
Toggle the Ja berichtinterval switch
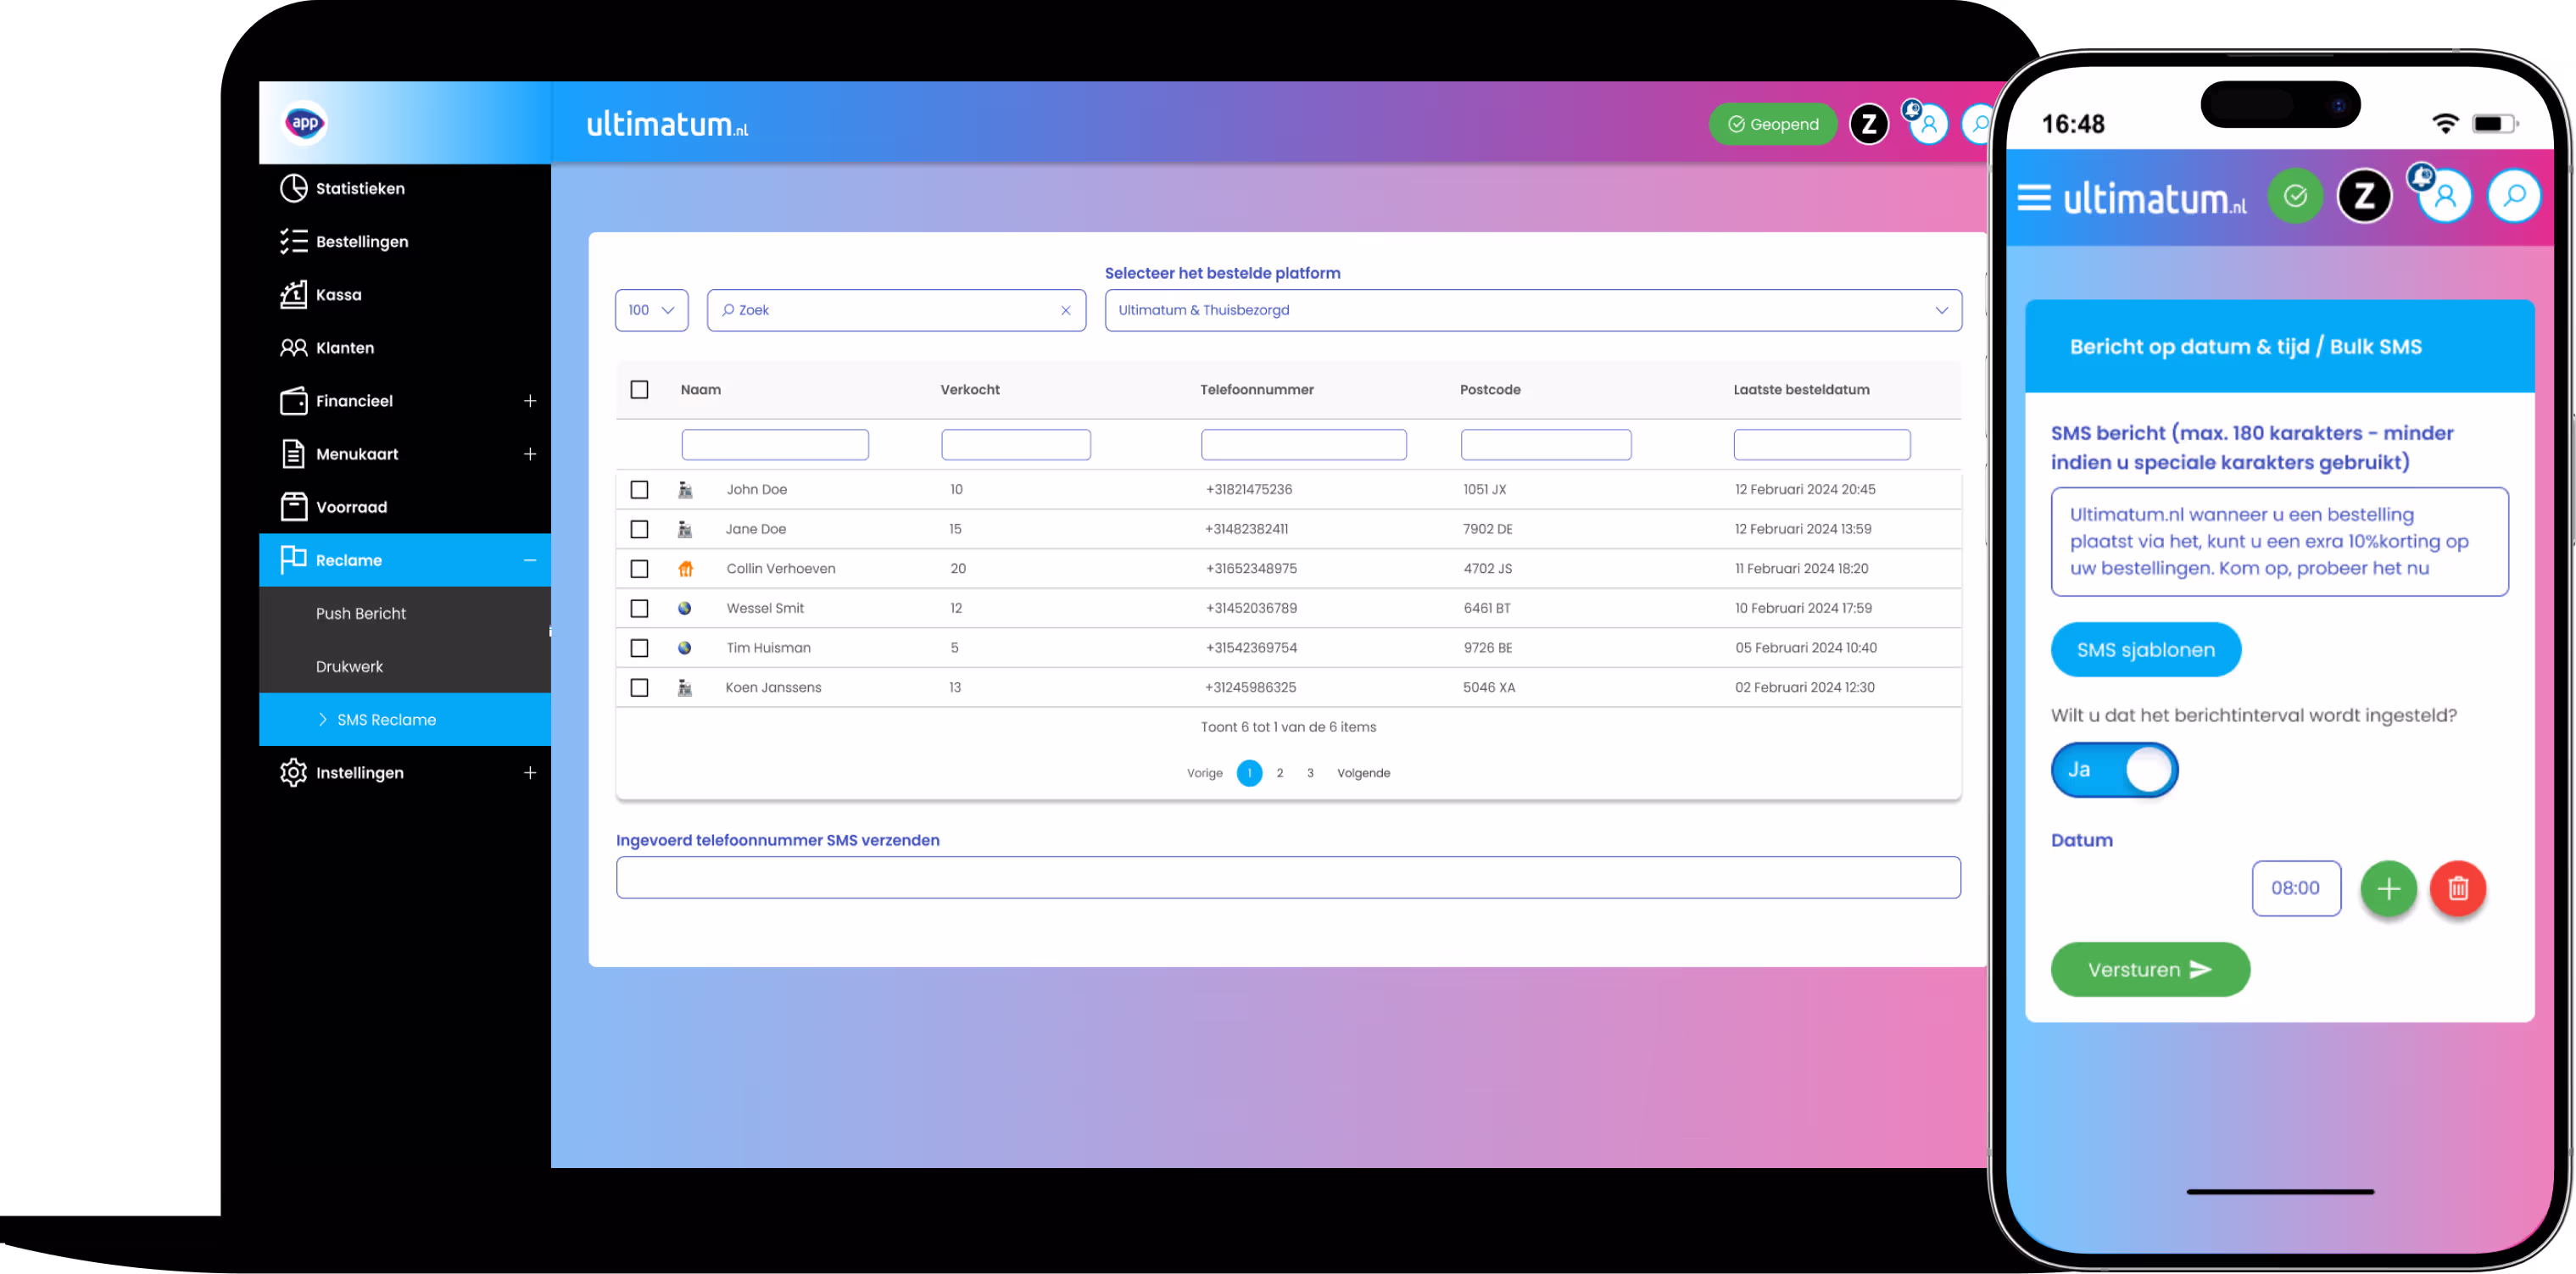coord(2114,769)
